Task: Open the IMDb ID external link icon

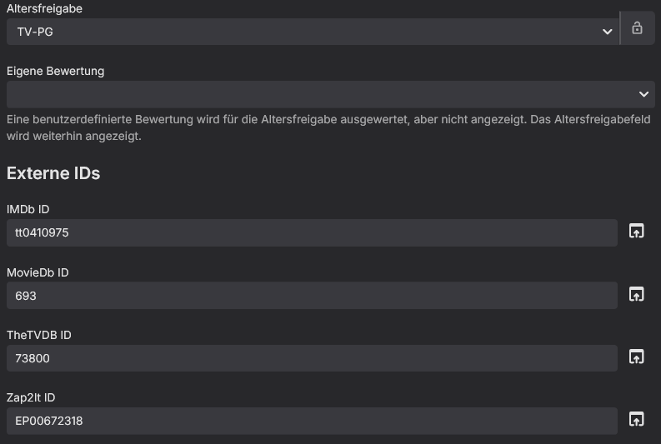Action: tap(637, 232)
